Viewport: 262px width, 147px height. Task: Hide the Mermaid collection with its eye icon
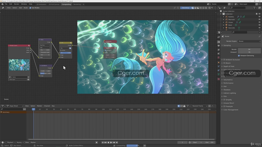coord(259,20)
